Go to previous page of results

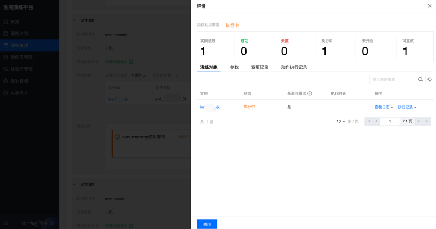click(376, 121)
